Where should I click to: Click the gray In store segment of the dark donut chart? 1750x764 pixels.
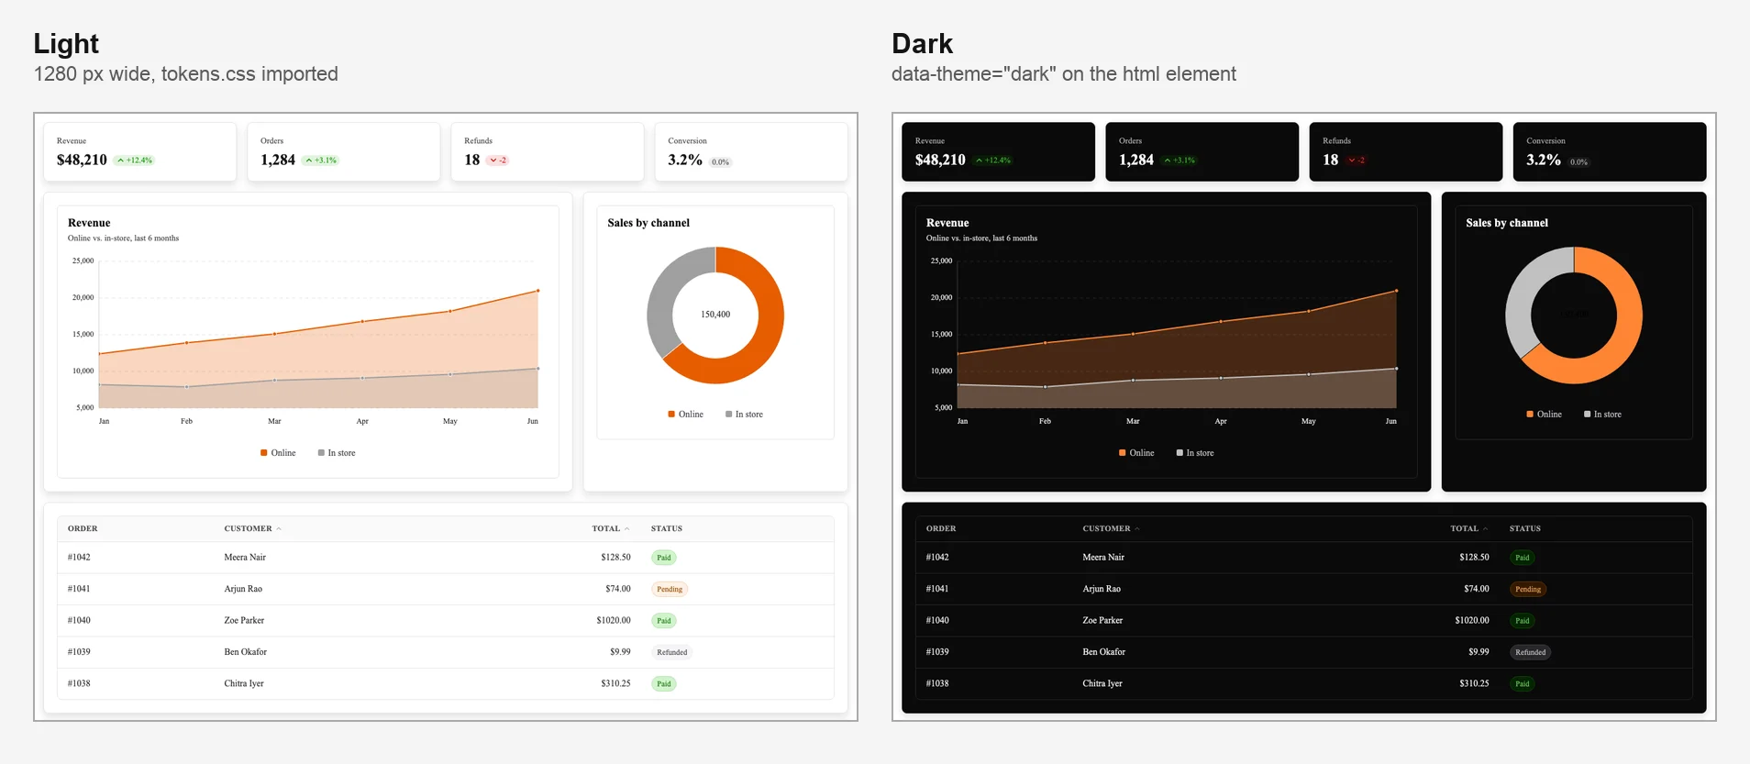[x=1521, y=298]
